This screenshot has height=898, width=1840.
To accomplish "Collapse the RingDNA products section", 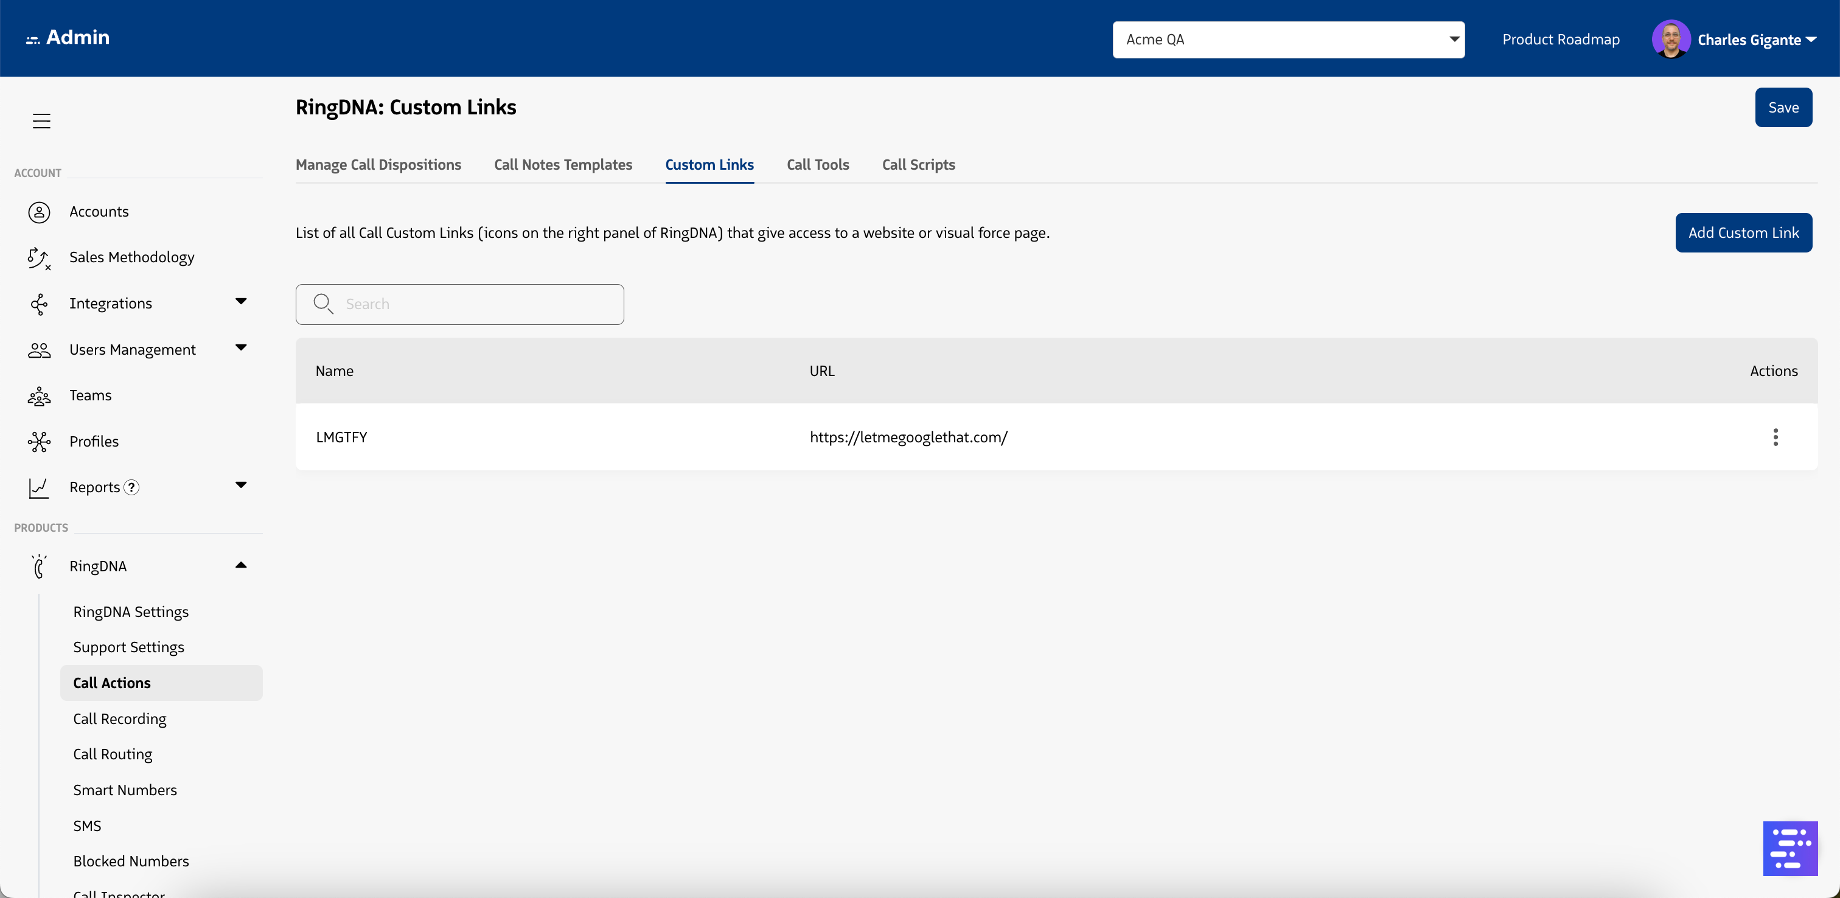I will (x=241, y=565).
